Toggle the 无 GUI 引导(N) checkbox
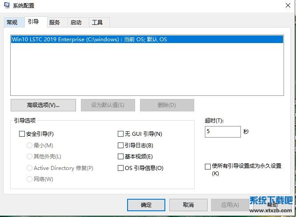Image resolution: width=296 pixels, height=217 pixels. pos(120,134)
